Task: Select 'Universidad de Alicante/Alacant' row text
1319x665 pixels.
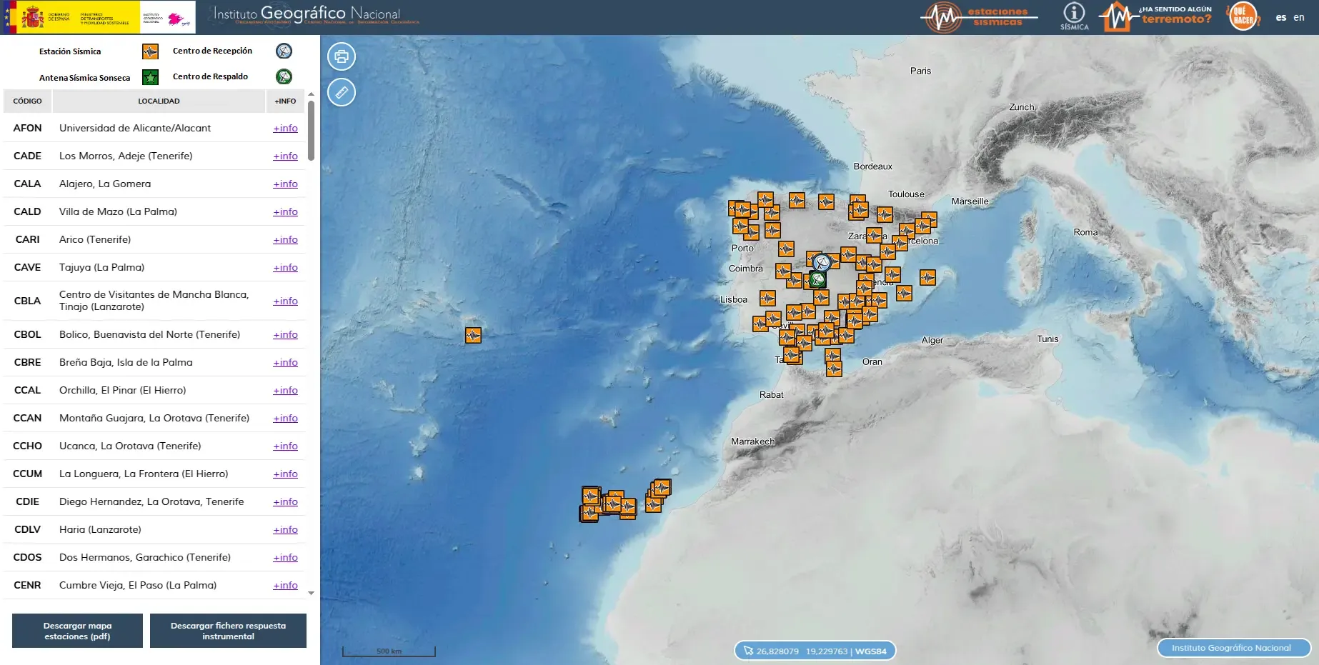Action: tap(135, 128)
